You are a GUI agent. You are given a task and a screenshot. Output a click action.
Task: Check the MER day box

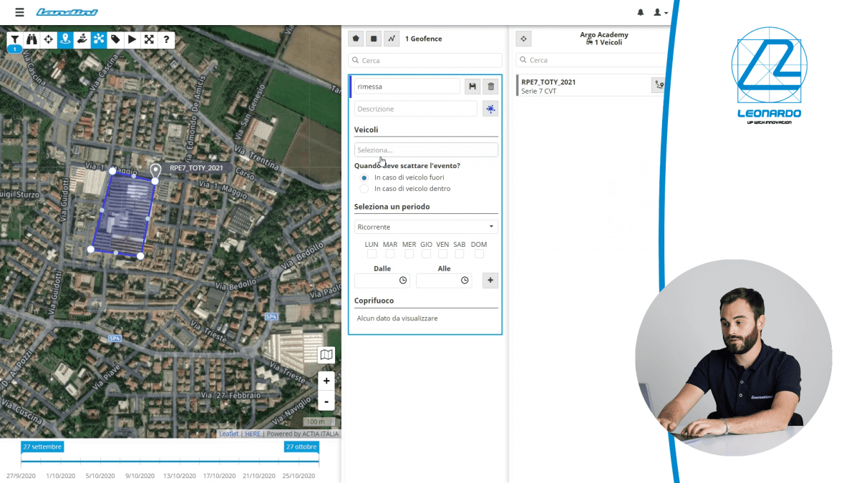(x=409, y=254)
